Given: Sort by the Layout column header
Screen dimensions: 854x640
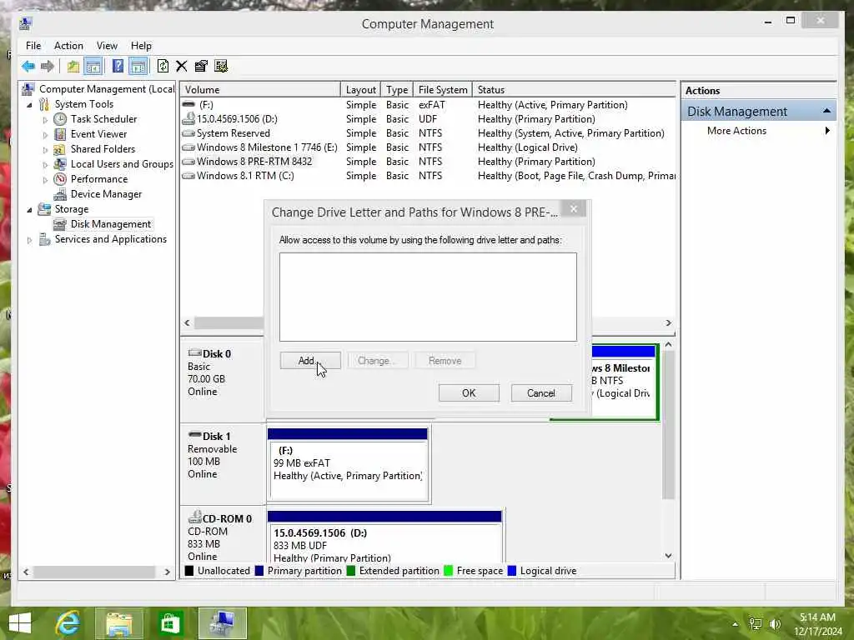Looking at the screenshot, I should 360,90.
